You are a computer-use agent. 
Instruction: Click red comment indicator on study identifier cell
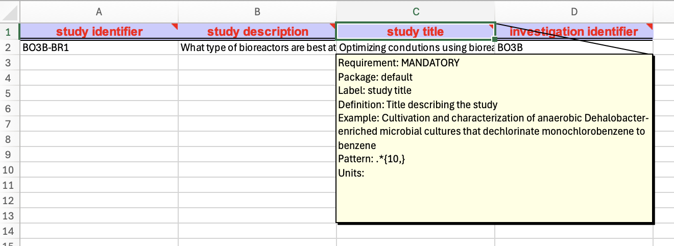[175, 25]
